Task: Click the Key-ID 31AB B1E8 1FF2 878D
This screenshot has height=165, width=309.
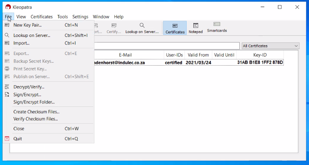Action: tap(260, 62)
